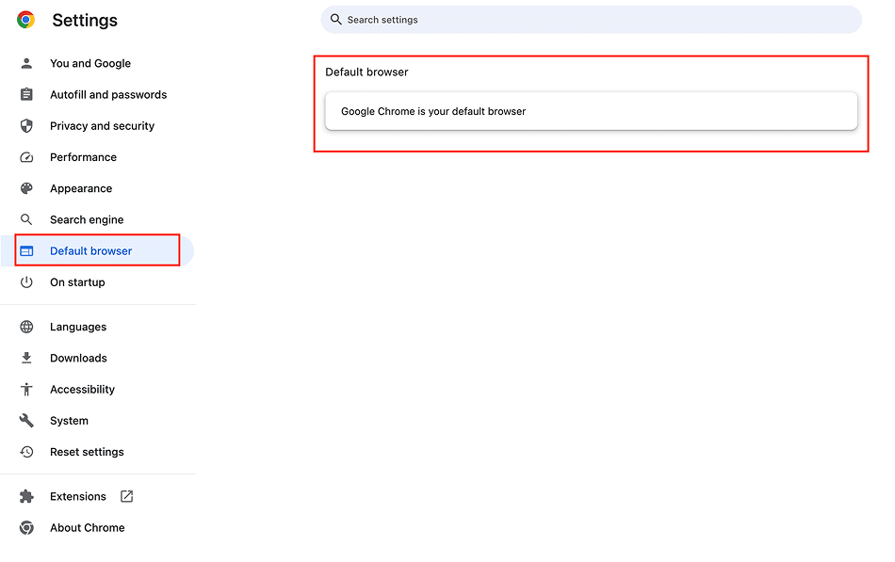
Task: Click the power icon for On startup
Action: pos(26,282)
